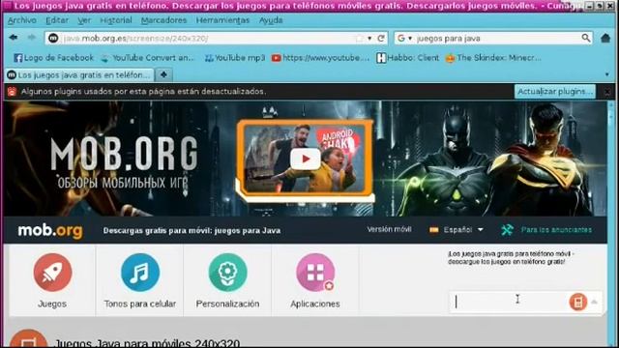Open the Personalización flower icon
Image resolution: width=619 pixels, height=348 pixels.
(x=228, y=273)
